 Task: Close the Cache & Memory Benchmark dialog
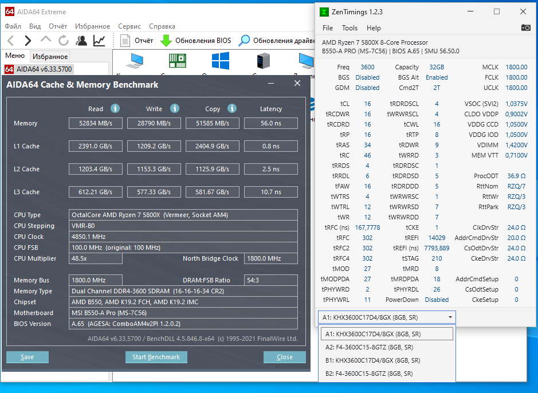(x=297, y=83)
